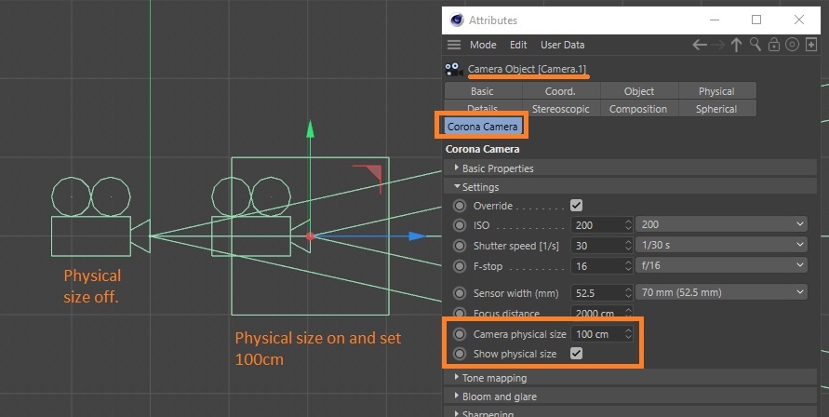Go up a level with the up arrow icon
The image size is (829, 417).
point(736,45)
